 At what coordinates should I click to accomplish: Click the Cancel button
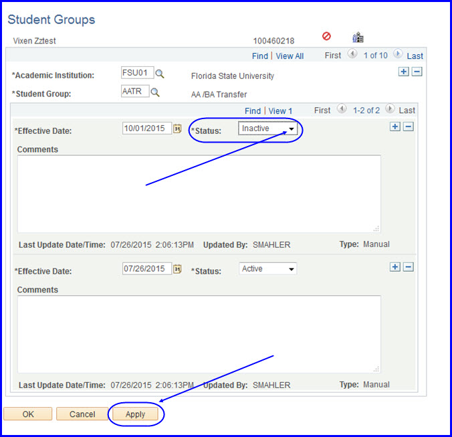82,414
